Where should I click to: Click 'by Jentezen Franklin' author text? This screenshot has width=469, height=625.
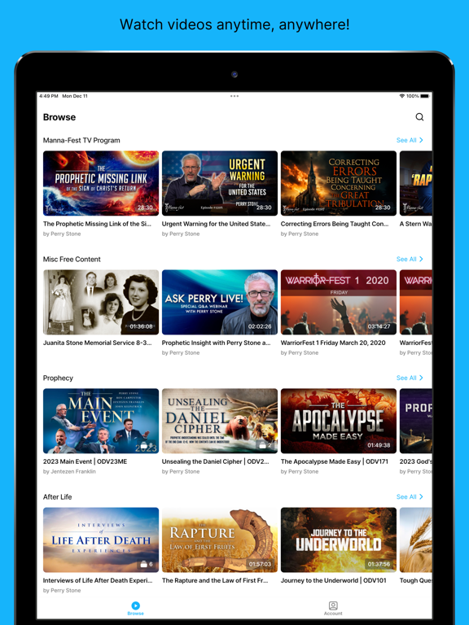[69, 471]
